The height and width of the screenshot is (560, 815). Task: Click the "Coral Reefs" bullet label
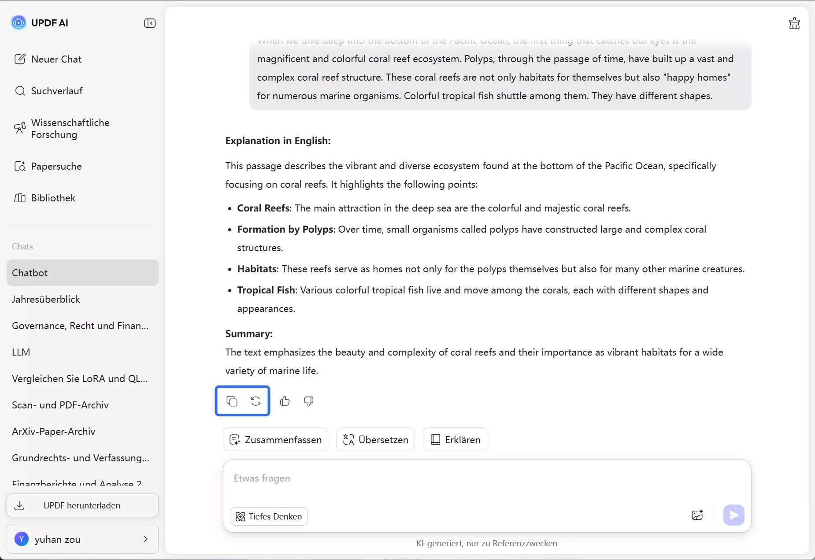coord(263,208)
